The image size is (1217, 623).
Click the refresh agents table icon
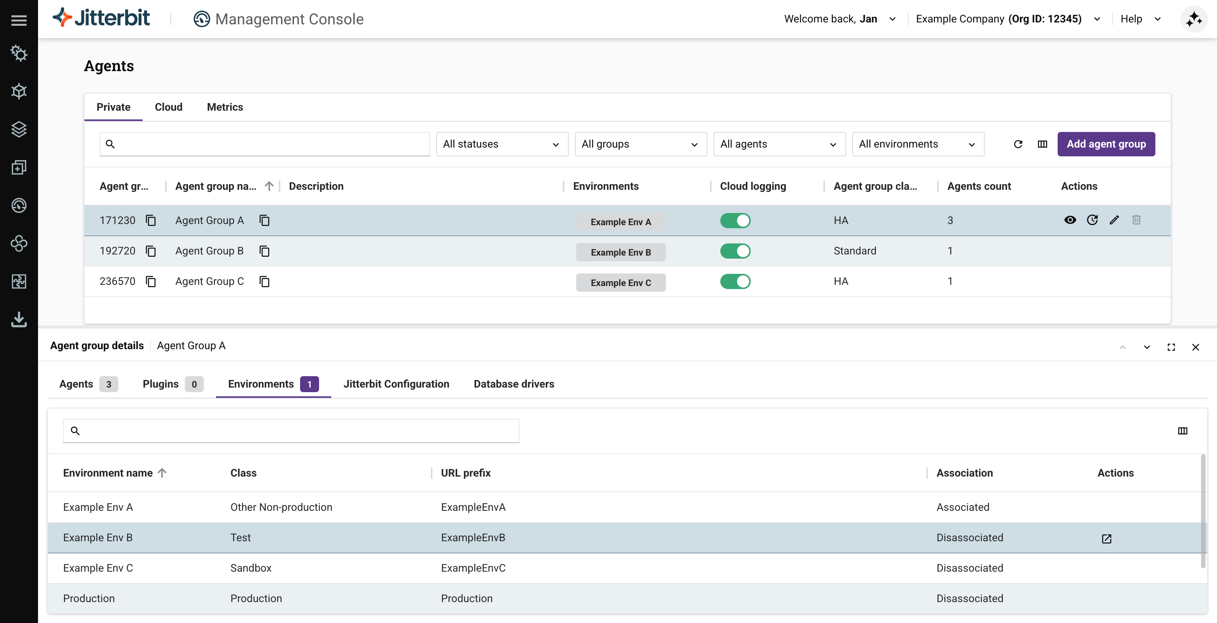[1018, 144]
